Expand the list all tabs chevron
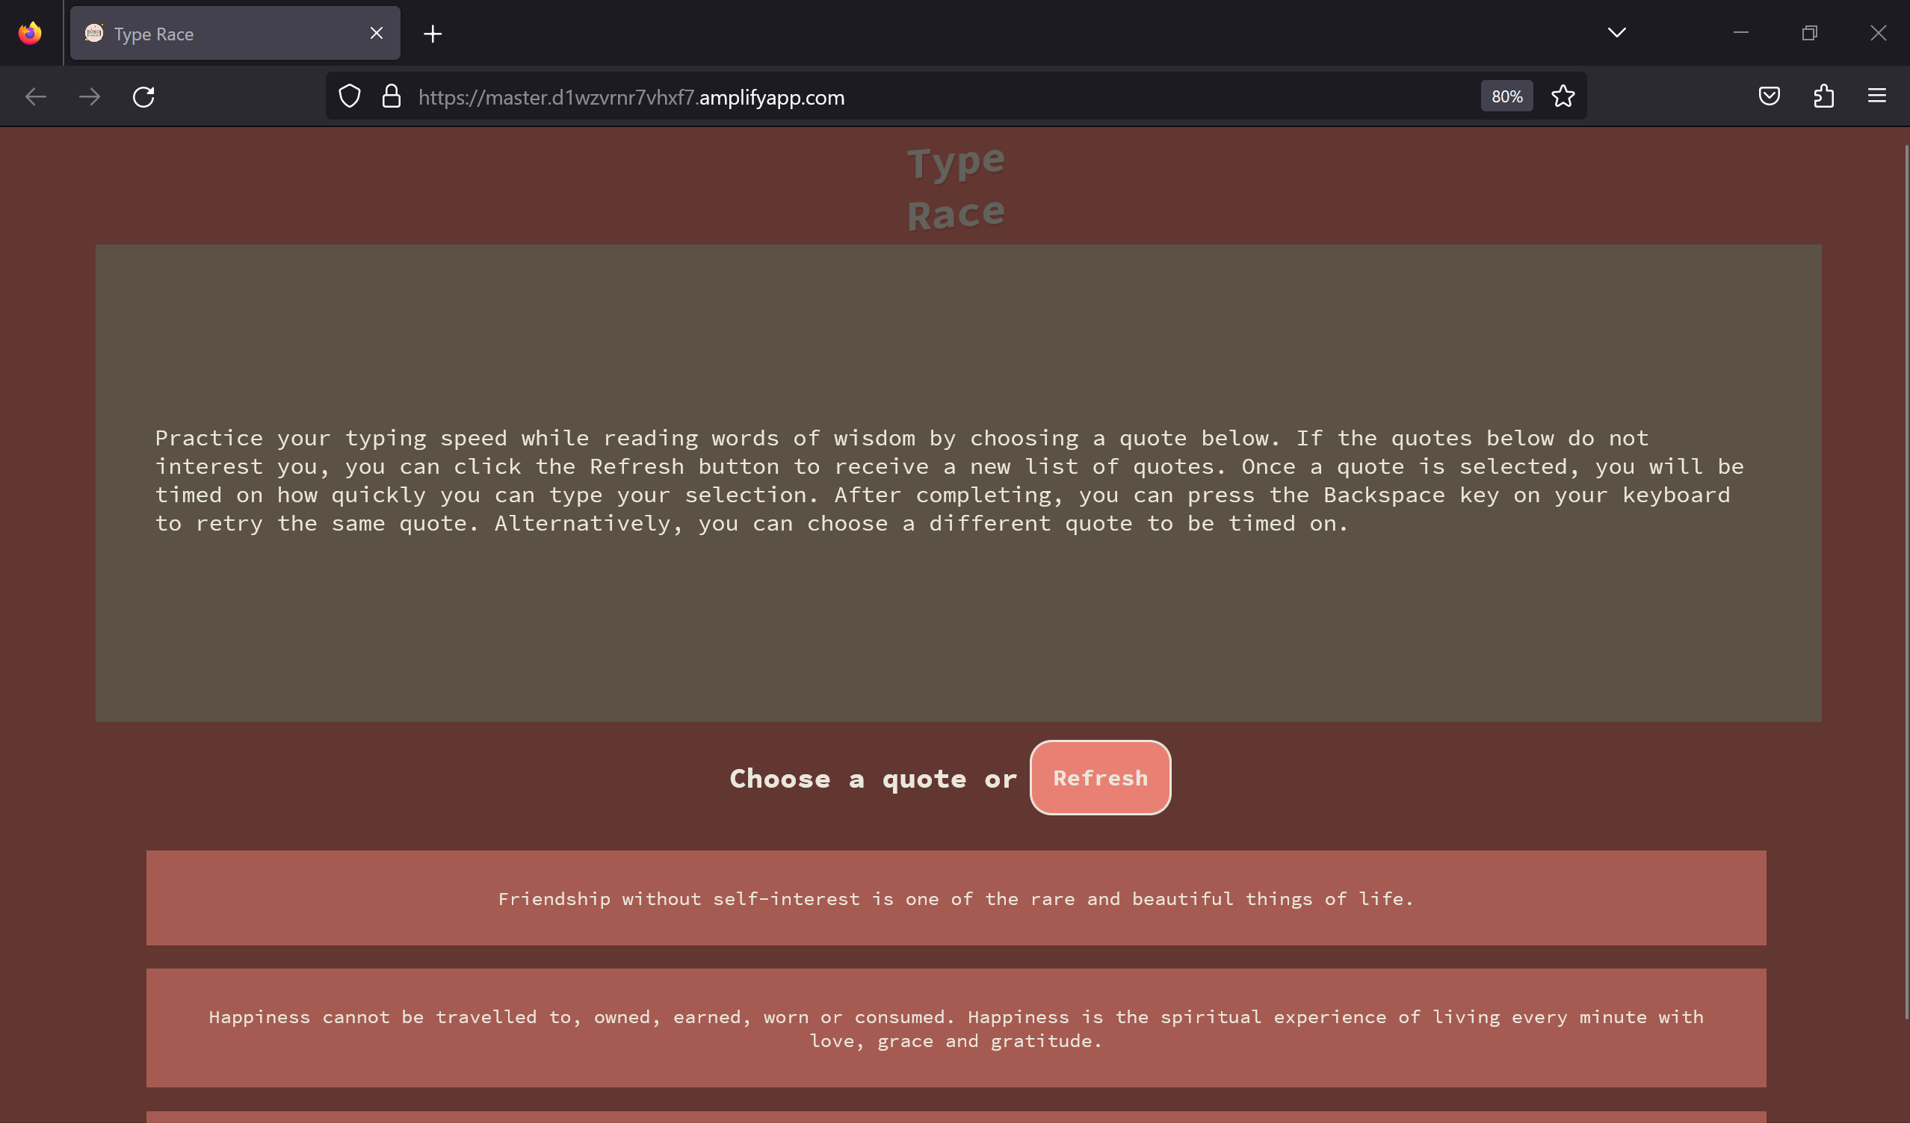Screen dimensions: 1910x1124 click(1616, 33)
